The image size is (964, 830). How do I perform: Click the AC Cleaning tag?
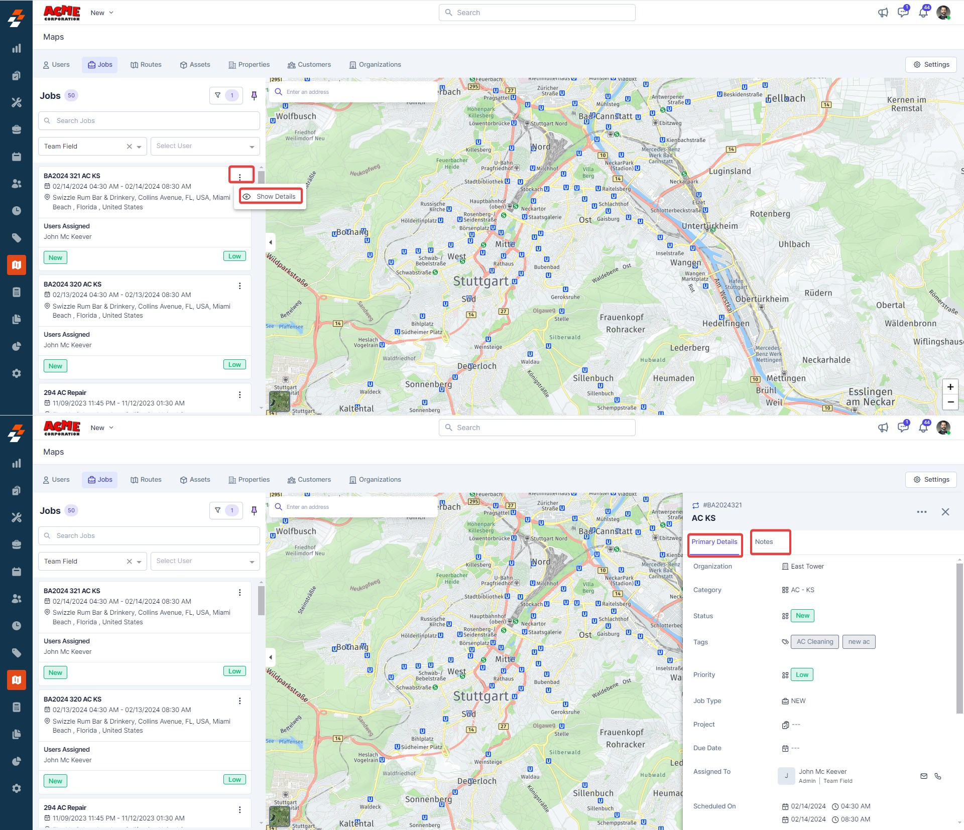[x=814, y=641]
